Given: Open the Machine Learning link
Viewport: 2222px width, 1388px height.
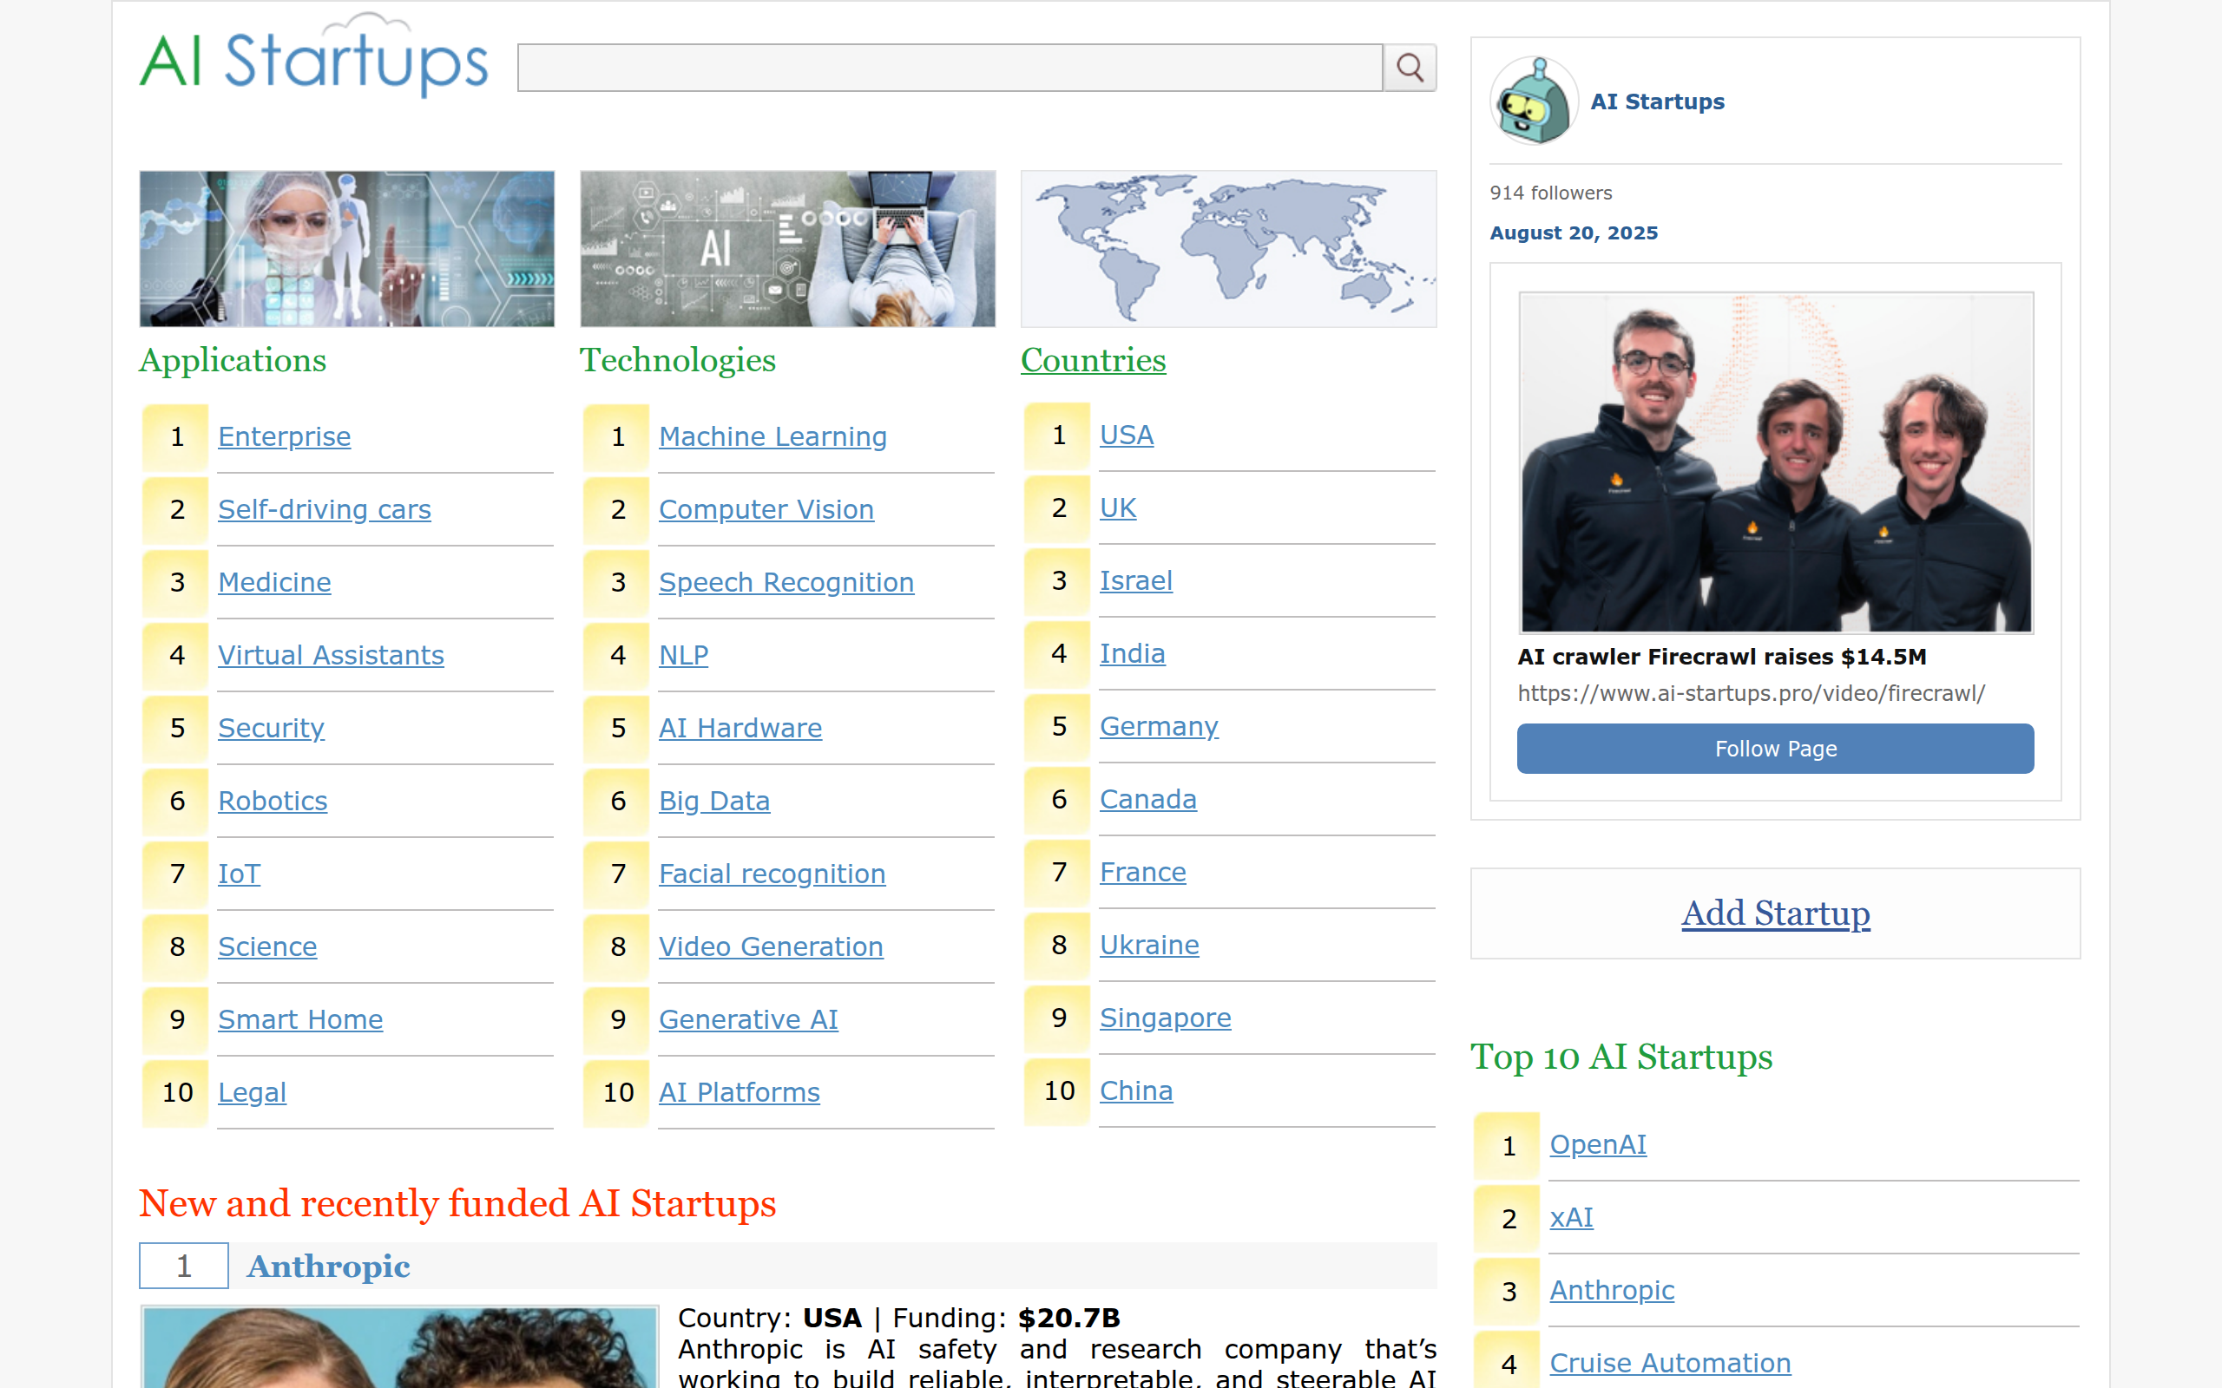Looking at the screenshot, I should tap(773, 437).
